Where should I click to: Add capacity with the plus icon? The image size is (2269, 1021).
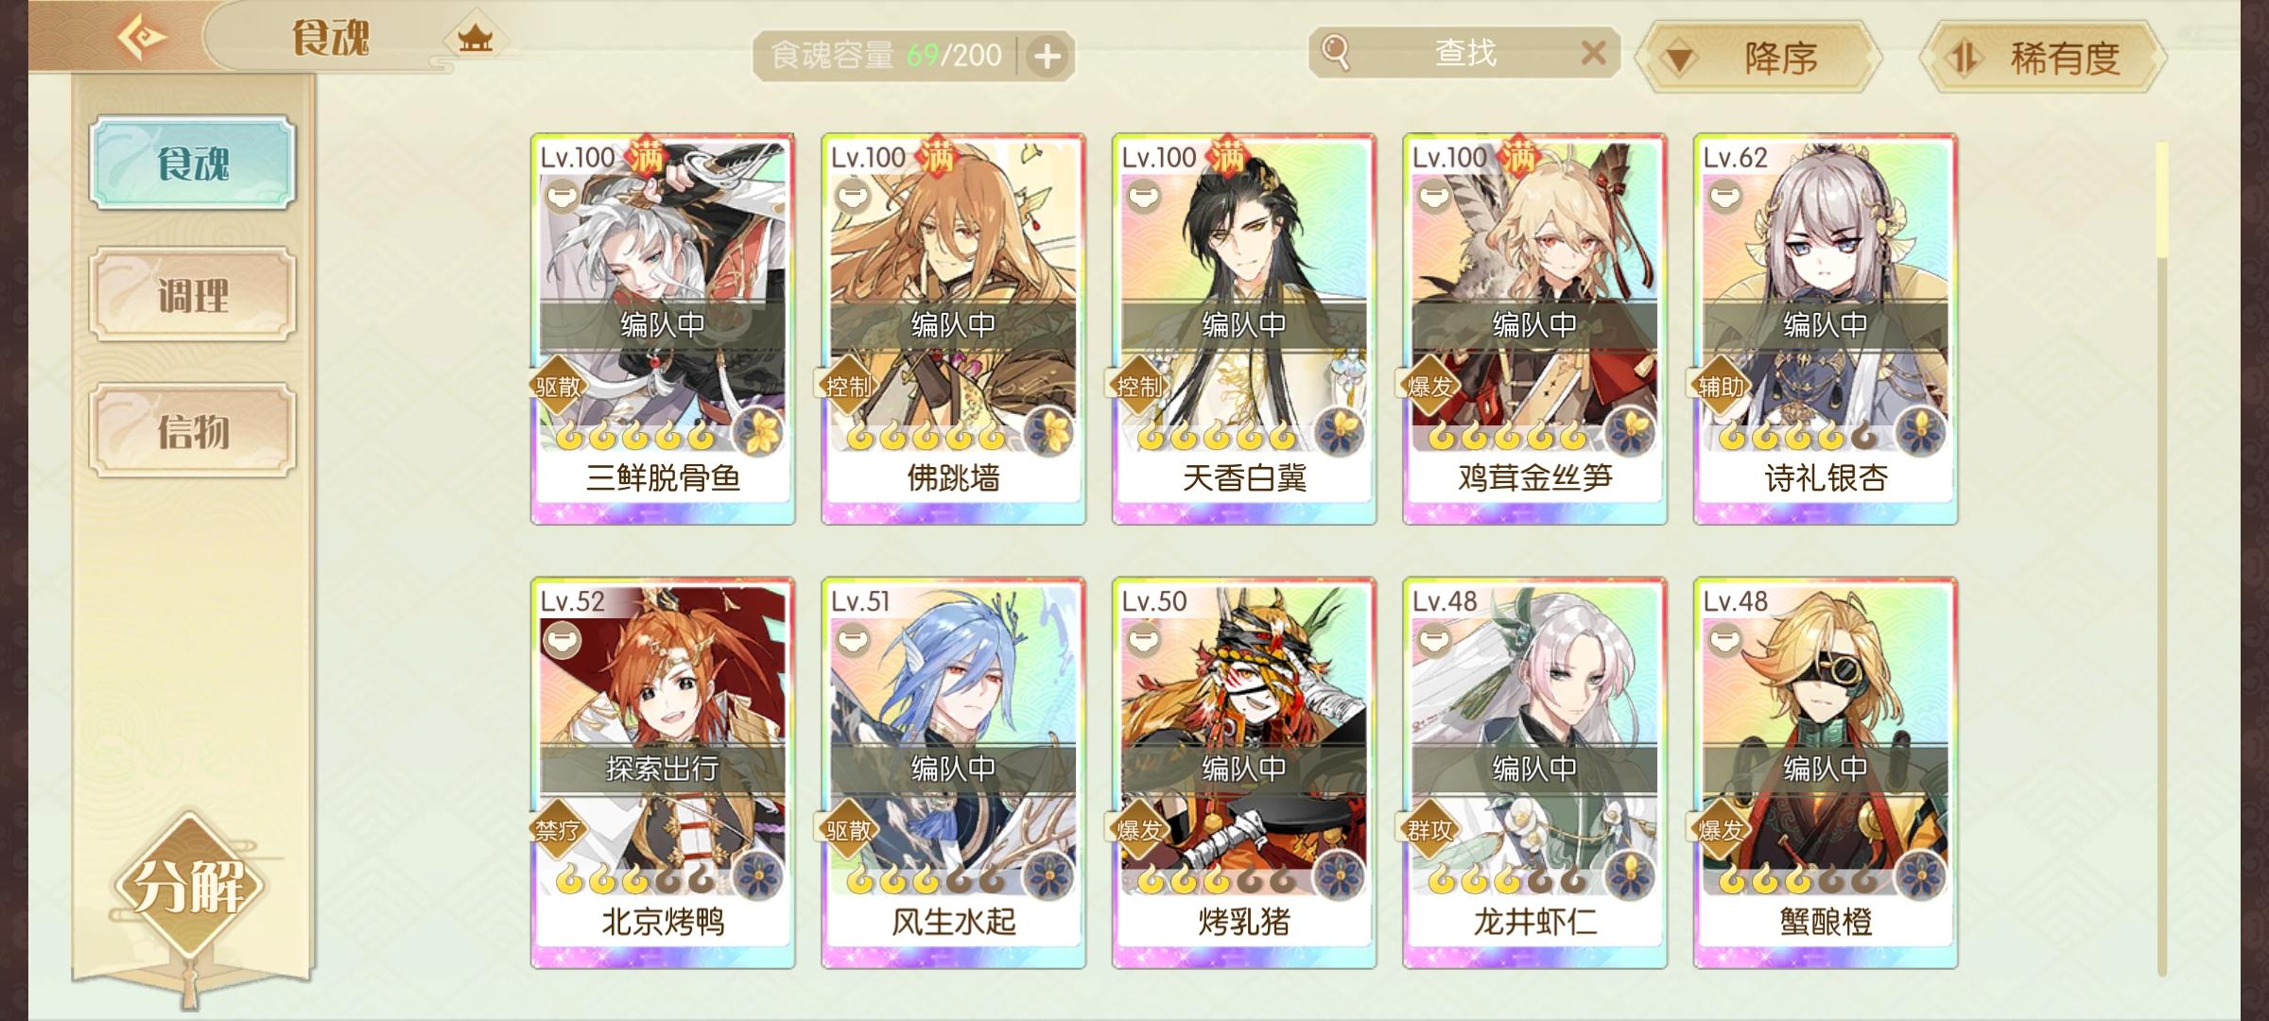click(x=1047, y=57)
